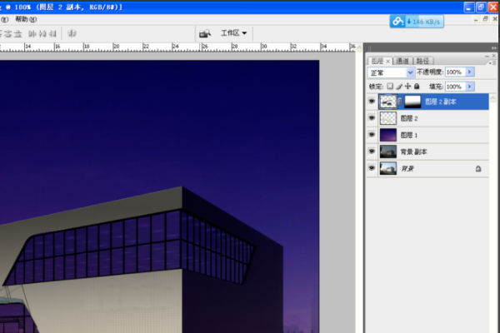Toggle lock all icon

[x=417, y=87]
